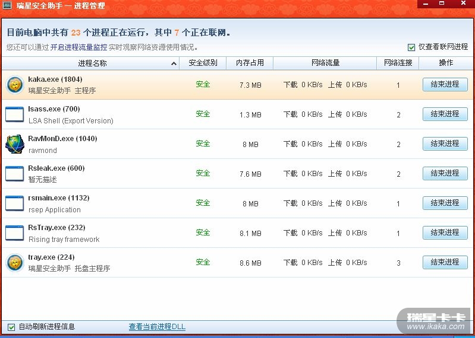
Task: End the Rsleak.exe process
Action: tap(445, 173)
